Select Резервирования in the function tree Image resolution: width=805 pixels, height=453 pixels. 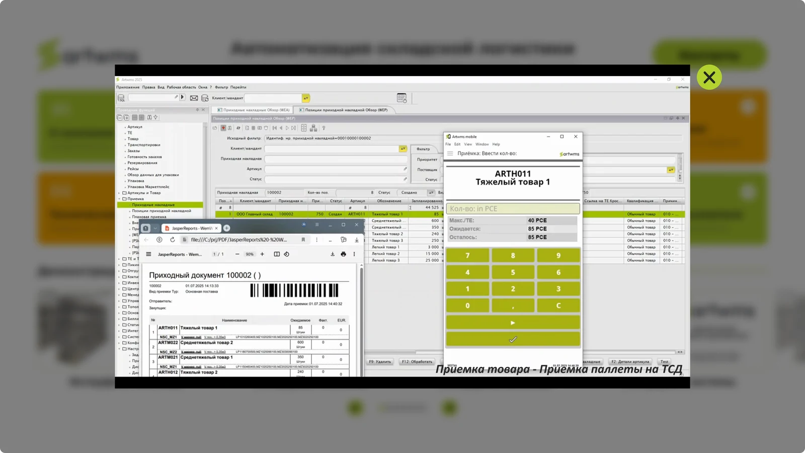142,163
